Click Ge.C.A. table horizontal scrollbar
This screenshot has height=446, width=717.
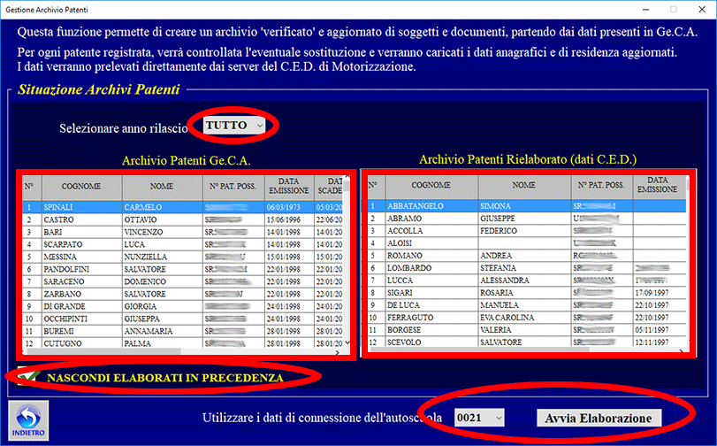(182, 352)
